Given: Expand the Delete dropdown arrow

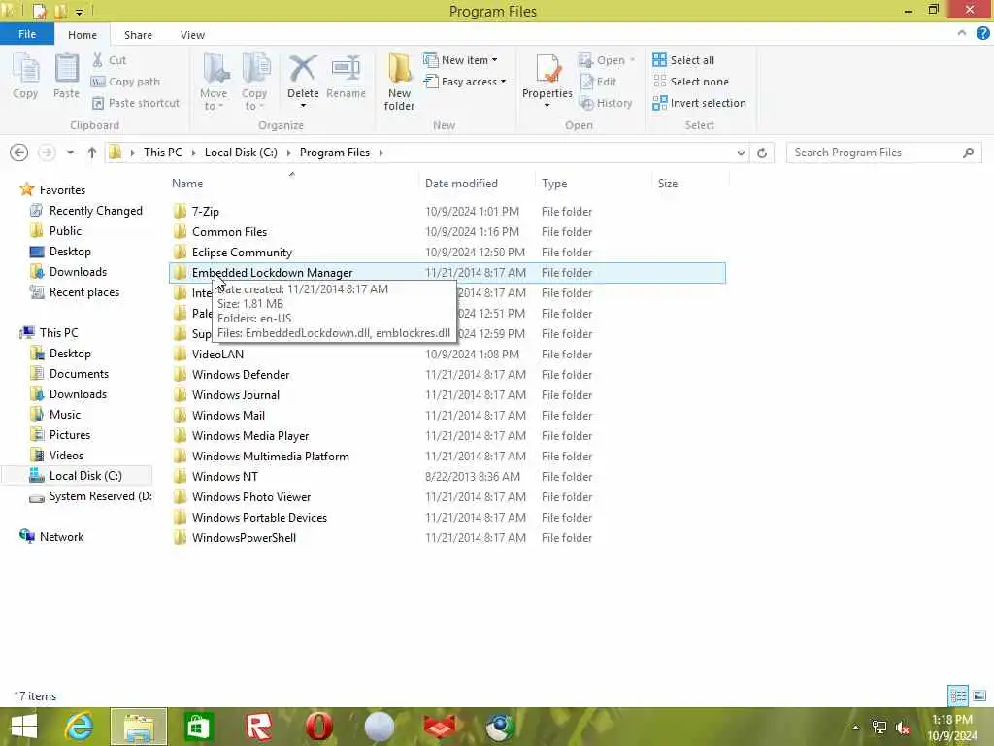Looking at the screenshot, I should (303, 105).
